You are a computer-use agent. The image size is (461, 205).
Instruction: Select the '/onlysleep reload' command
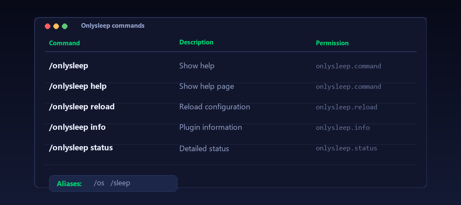click(x=82, y=106)
